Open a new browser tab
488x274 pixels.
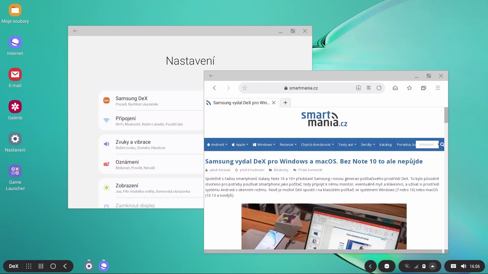[285, 103]
